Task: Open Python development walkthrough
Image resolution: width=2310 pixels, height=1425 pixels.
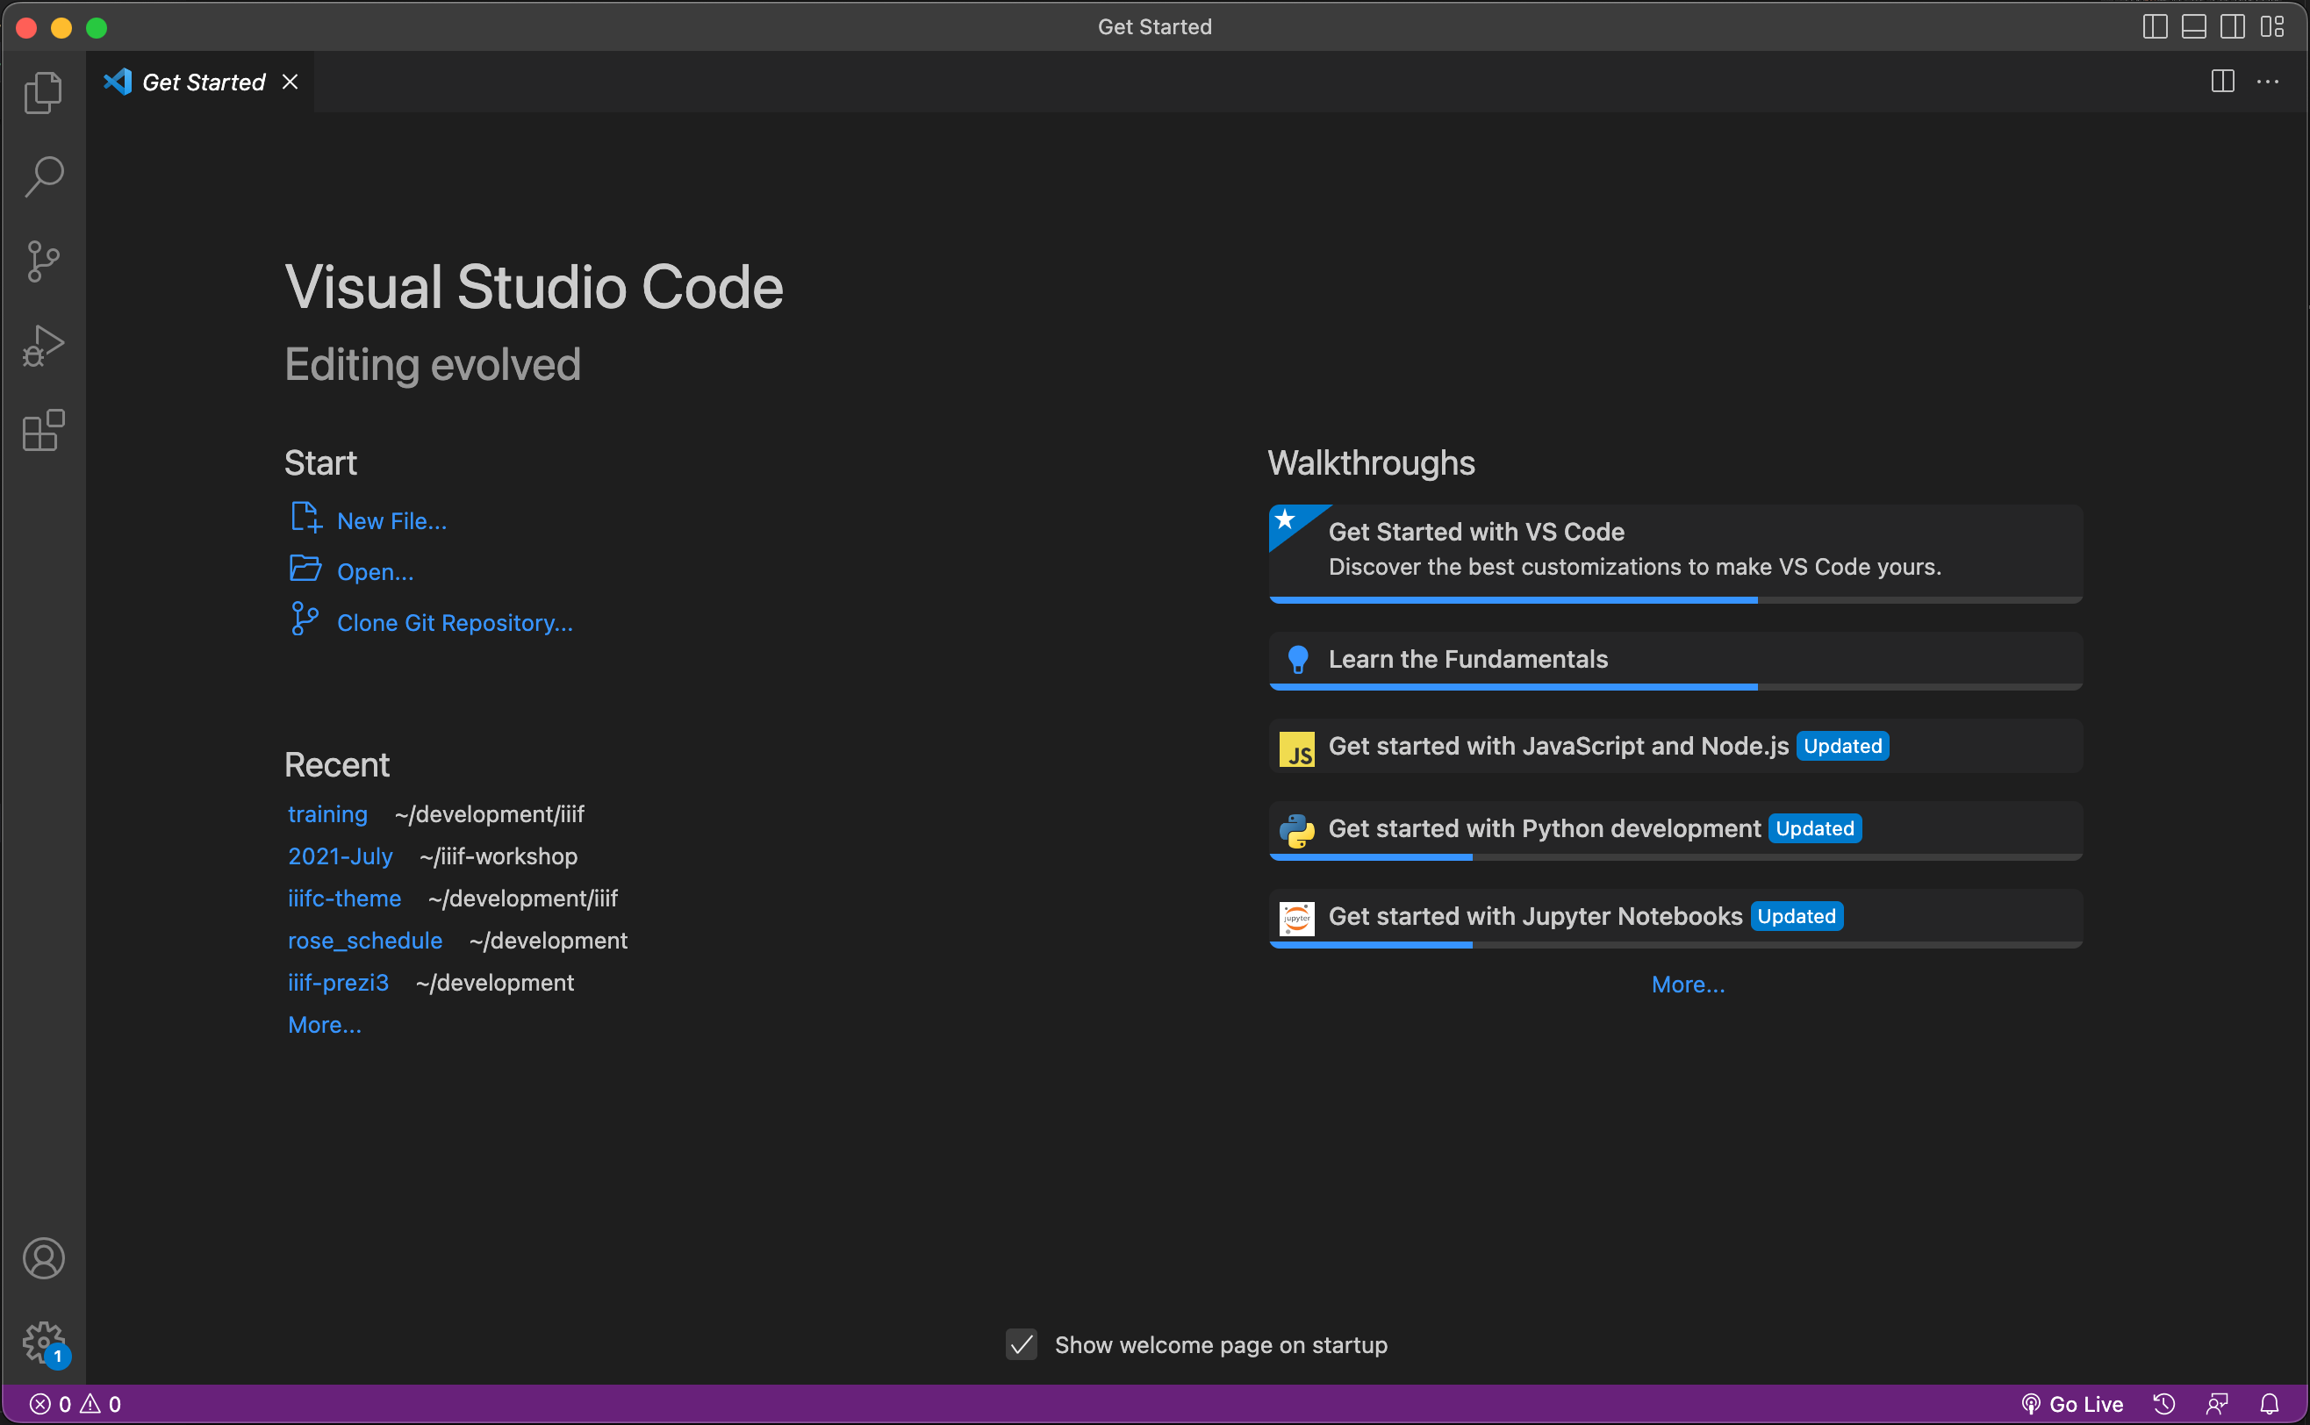Action: point(1675,829)
